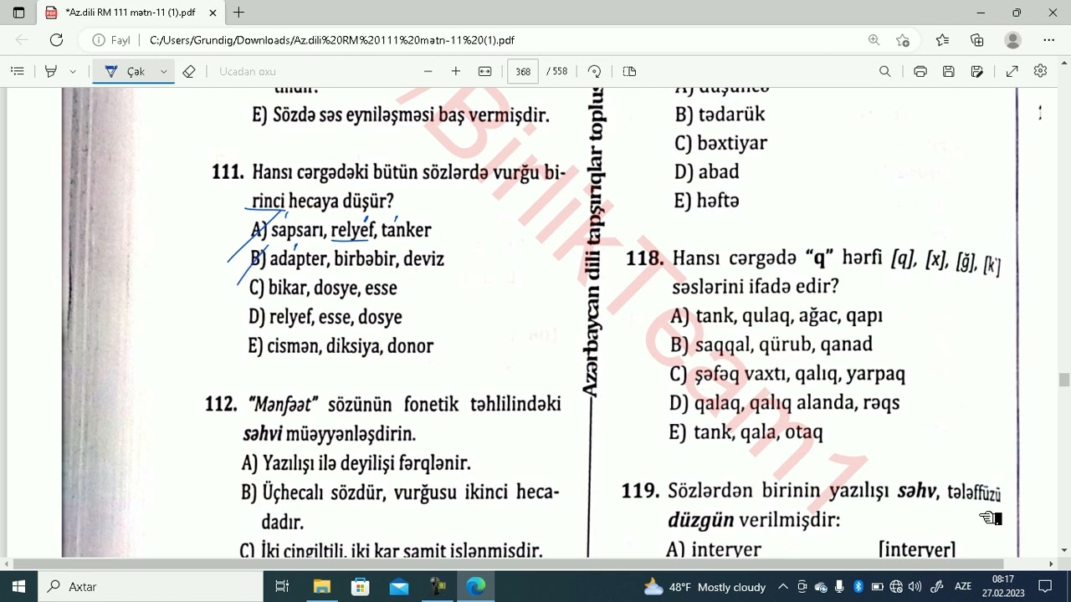Open Mail app from taskbar
The image size is (1071, 602).
pyautogui.click(x=399, y=586)
